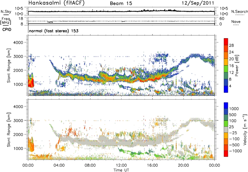Viewport: 248px width, 172px height.
Task: Click the 'Nave' legend label
Action: point(236,21)
